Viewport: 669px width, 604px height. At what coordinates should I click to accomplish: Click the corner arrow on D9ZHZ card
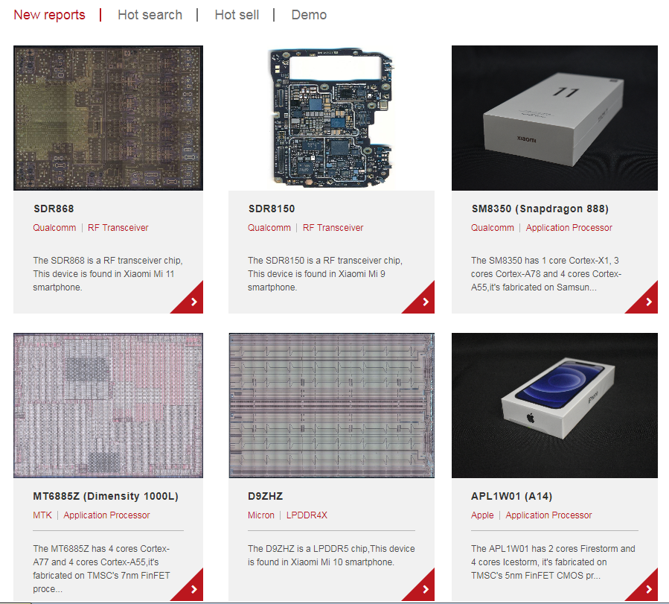coord(424,589)
